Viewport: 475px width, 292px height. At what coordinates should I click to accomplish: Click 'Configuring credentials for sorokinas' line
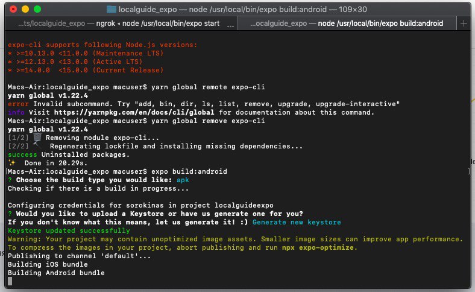click(x=140, y=205)
